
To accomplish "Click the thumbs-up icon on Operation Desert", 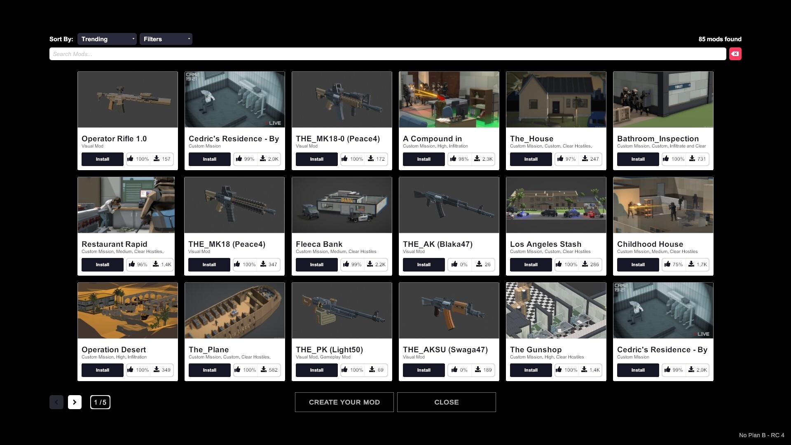I will 131,370.
